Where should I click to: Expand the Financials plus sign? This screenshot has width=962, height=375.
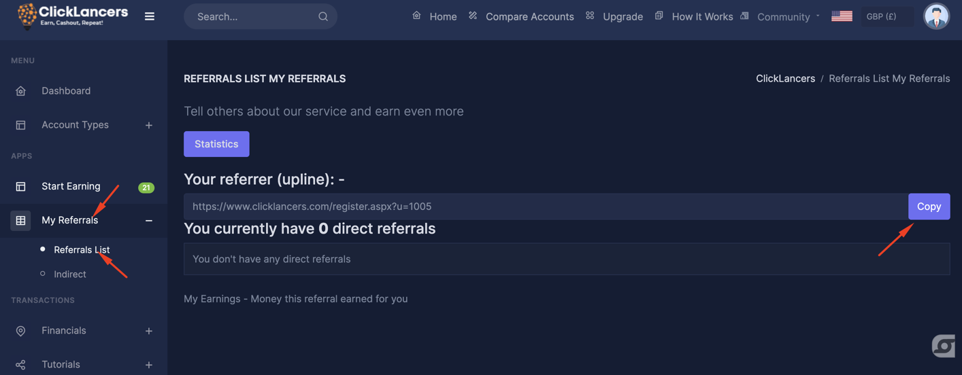click(148, 331)
